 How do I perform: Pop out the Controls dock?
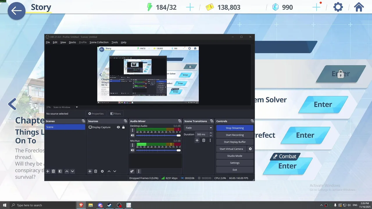click(x=252, y=121)
